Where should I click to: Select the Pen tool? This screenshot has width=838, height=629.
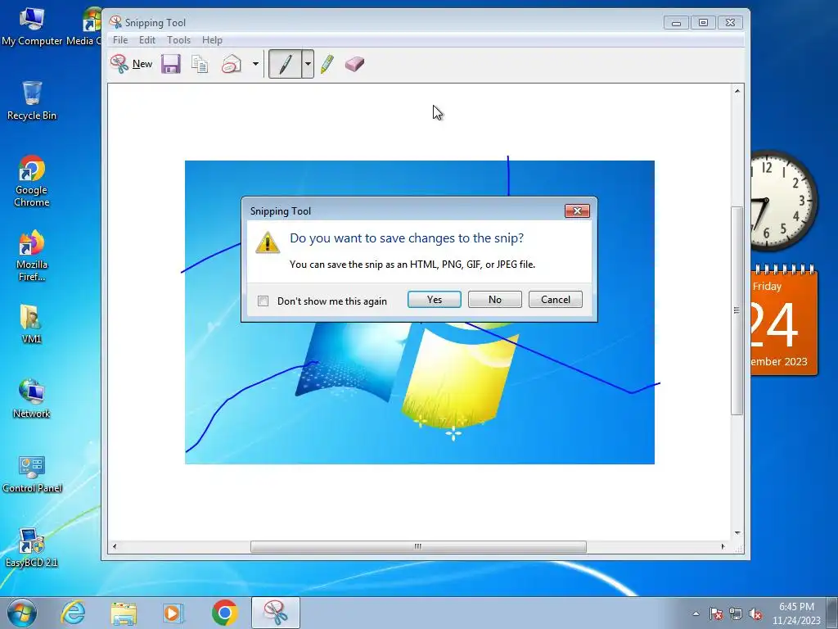click(x=286, y=64)
